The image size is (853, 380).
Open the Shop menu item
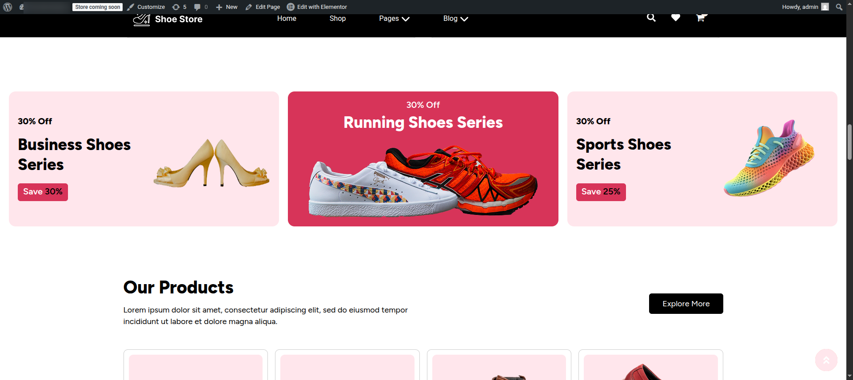[337, 19]
